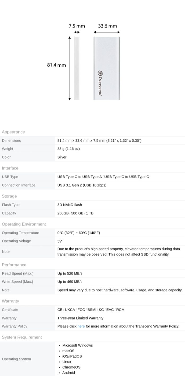The width and height of the screenshot is (185, 376).
Task: Click the Performance section heading
Action: (x=14, y=265)
